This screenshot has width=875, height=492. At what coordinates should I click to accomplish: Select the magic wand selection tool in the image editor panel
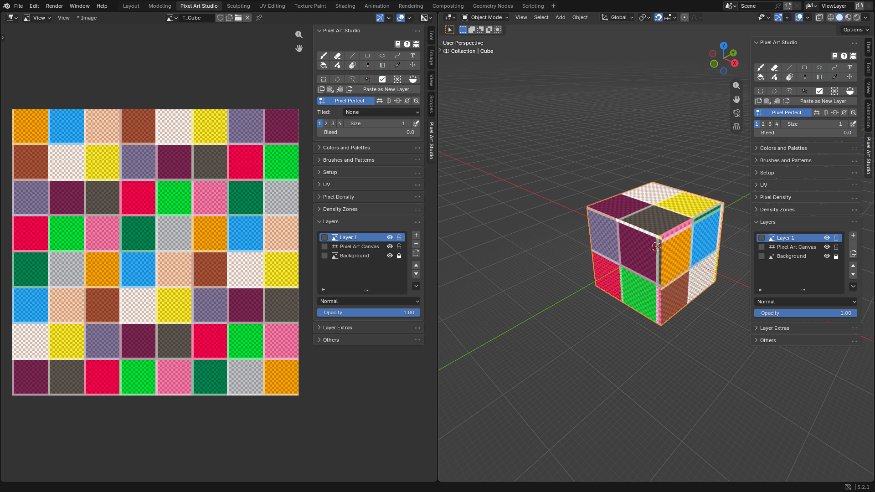point(367,79)
